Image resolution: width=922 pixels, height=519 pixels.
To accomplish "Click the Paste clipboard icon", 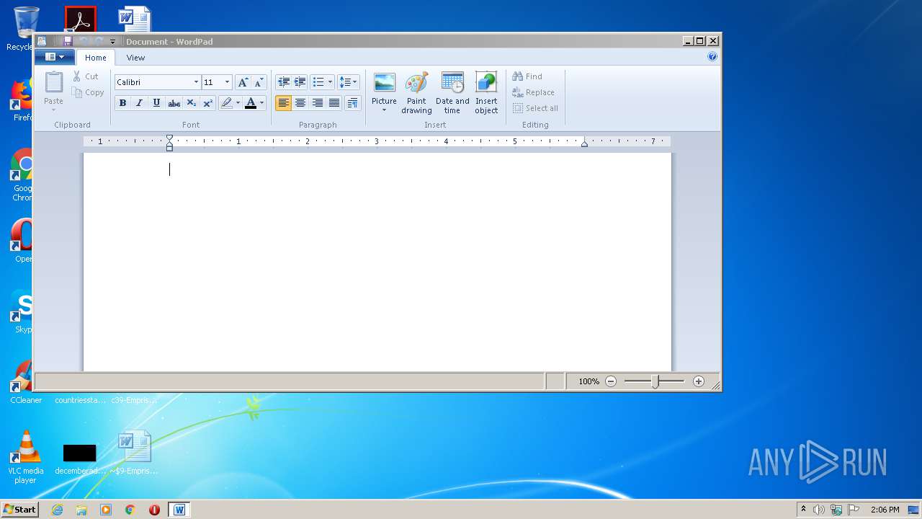I will coord(54,82).
